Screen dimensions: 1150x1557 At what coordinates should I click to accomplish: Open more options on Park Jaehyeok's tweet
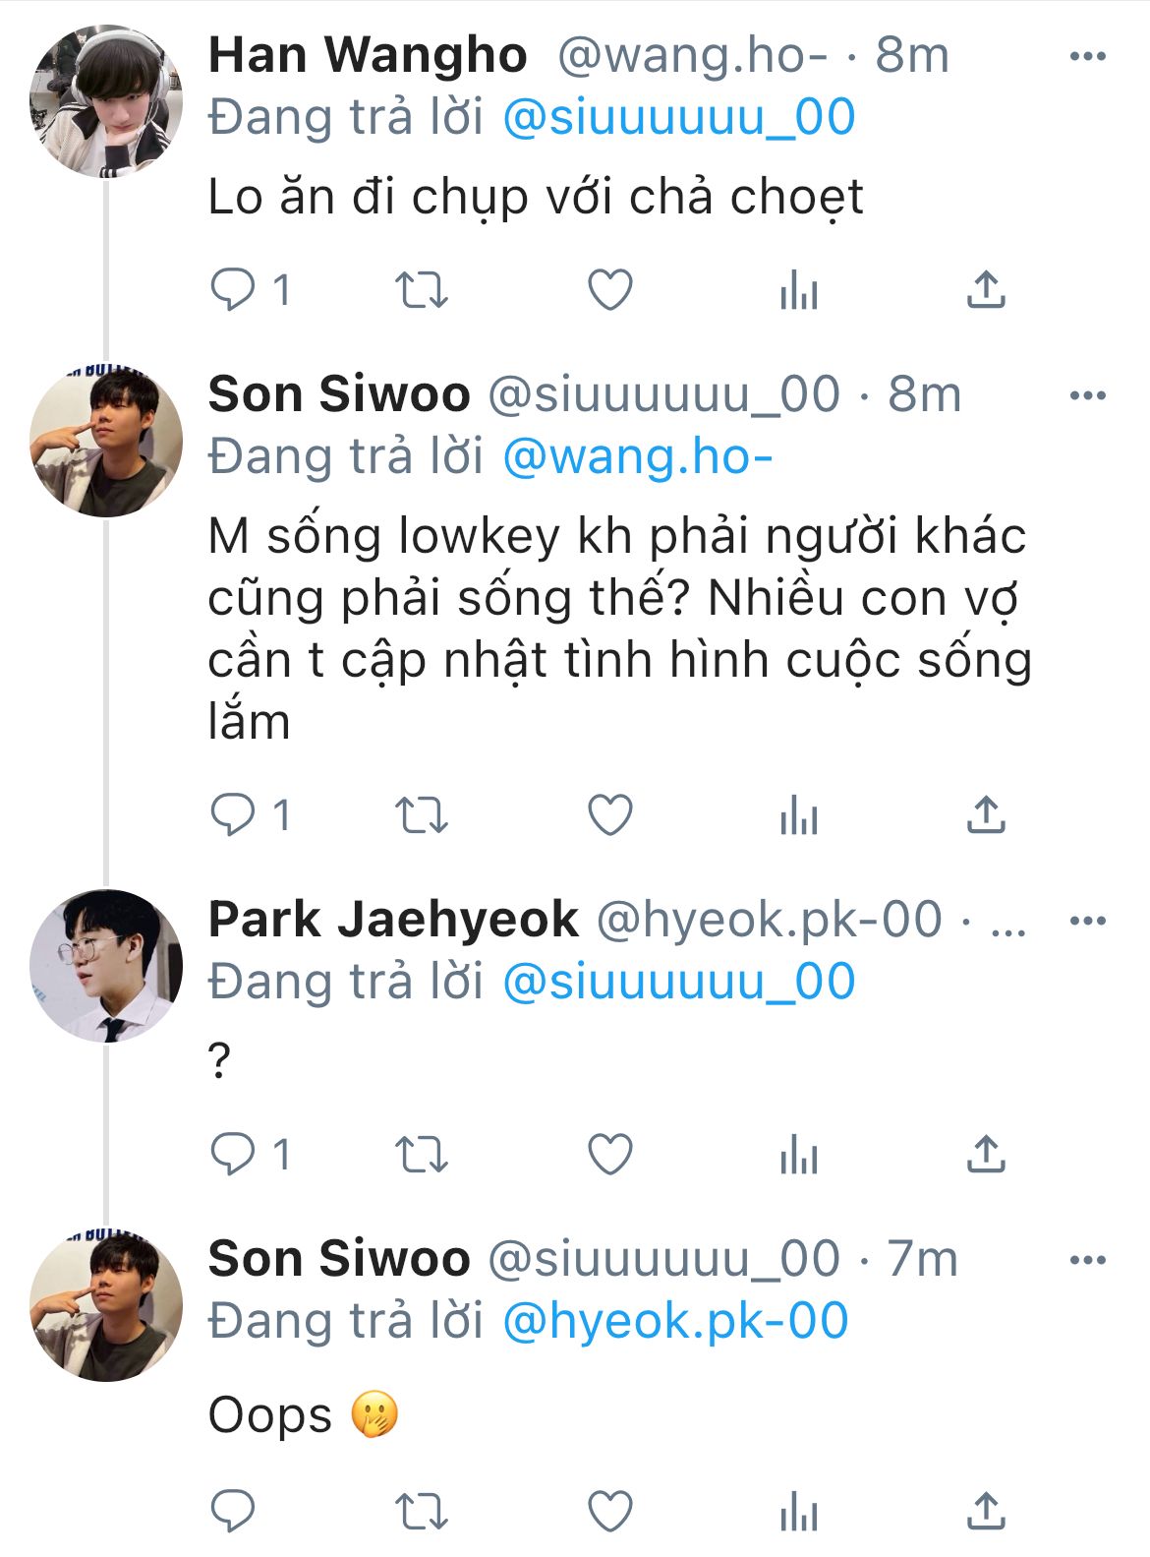(x=1087, y=922)
